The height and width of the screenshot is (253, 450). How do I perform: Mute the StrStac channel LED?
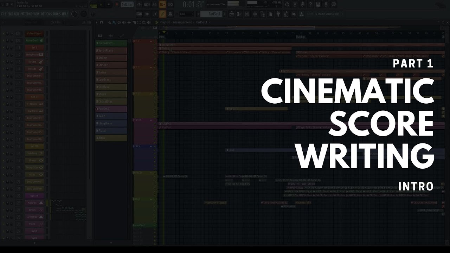point(4,69)
